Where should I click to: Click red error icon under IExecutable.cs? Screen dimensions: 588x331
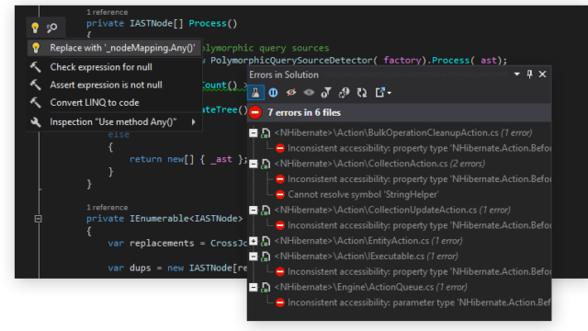[x=279, y=272]
